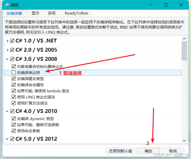Toggle 对象或集合初始化器表达式 checkbox
Image resolution: width=191 pixels, height=159 pixels.
click(14, 67)
